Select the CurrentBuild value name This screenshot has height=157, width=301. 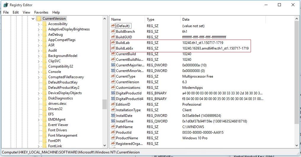tap(126, 54)
